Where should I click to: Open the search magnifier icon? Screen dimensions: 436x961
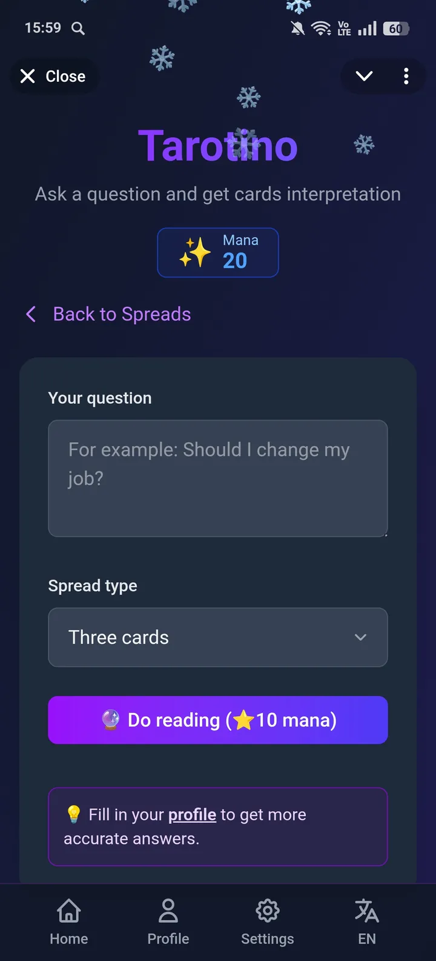pyautogui.click(x=78, y=28)
